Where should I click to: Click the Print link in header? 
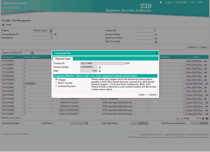[x=192, y=2]
